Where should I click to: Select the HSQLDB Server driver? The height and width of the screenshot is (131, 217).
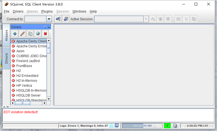(x=29, y=95)
